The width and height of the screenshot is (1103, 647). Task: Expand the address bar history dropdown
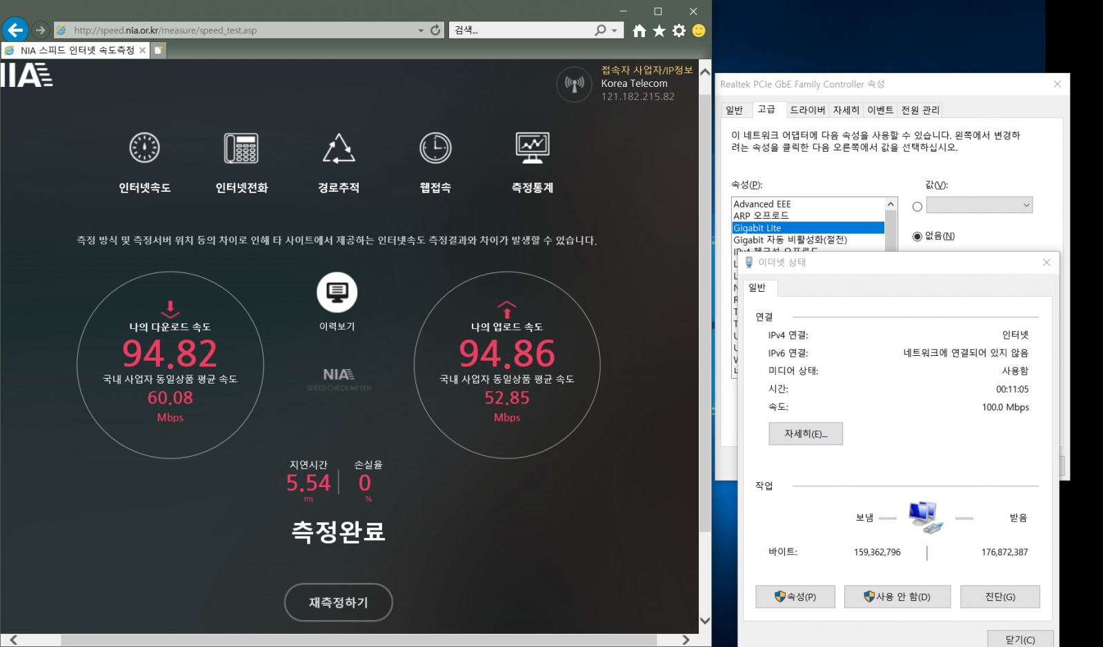tap(421, 30)
